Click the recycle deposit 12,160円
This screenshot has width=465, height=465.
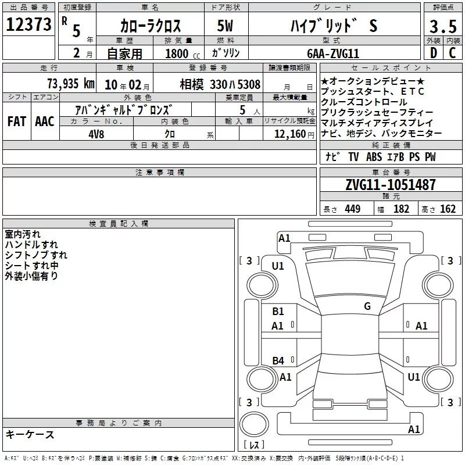click(294, 134)
